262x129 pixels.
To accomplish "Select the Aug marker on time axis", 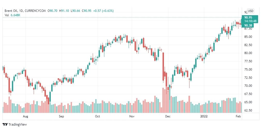I will point(26,116).
